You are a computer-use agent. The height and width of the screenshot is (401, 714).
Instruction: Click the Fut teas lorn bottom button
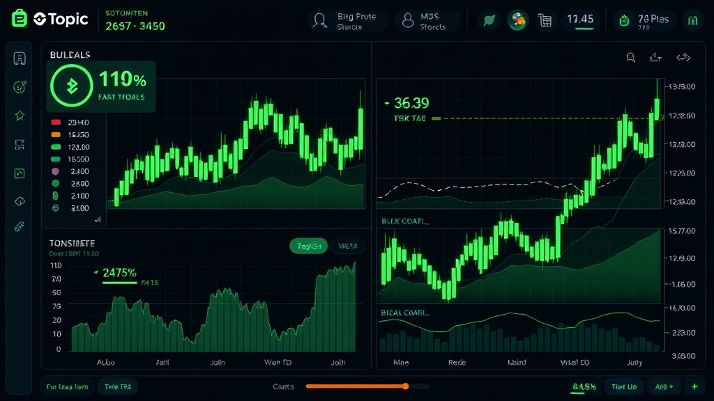(x=68, y=387)
